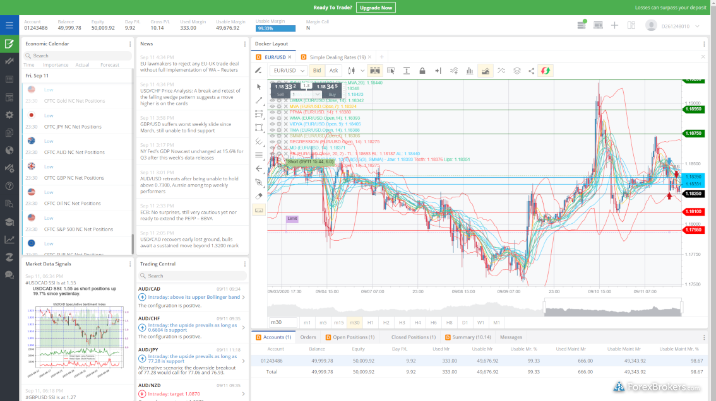Viewport: 716px width, 401px height.
Task: Open the Messages tab
Action: 511,337
